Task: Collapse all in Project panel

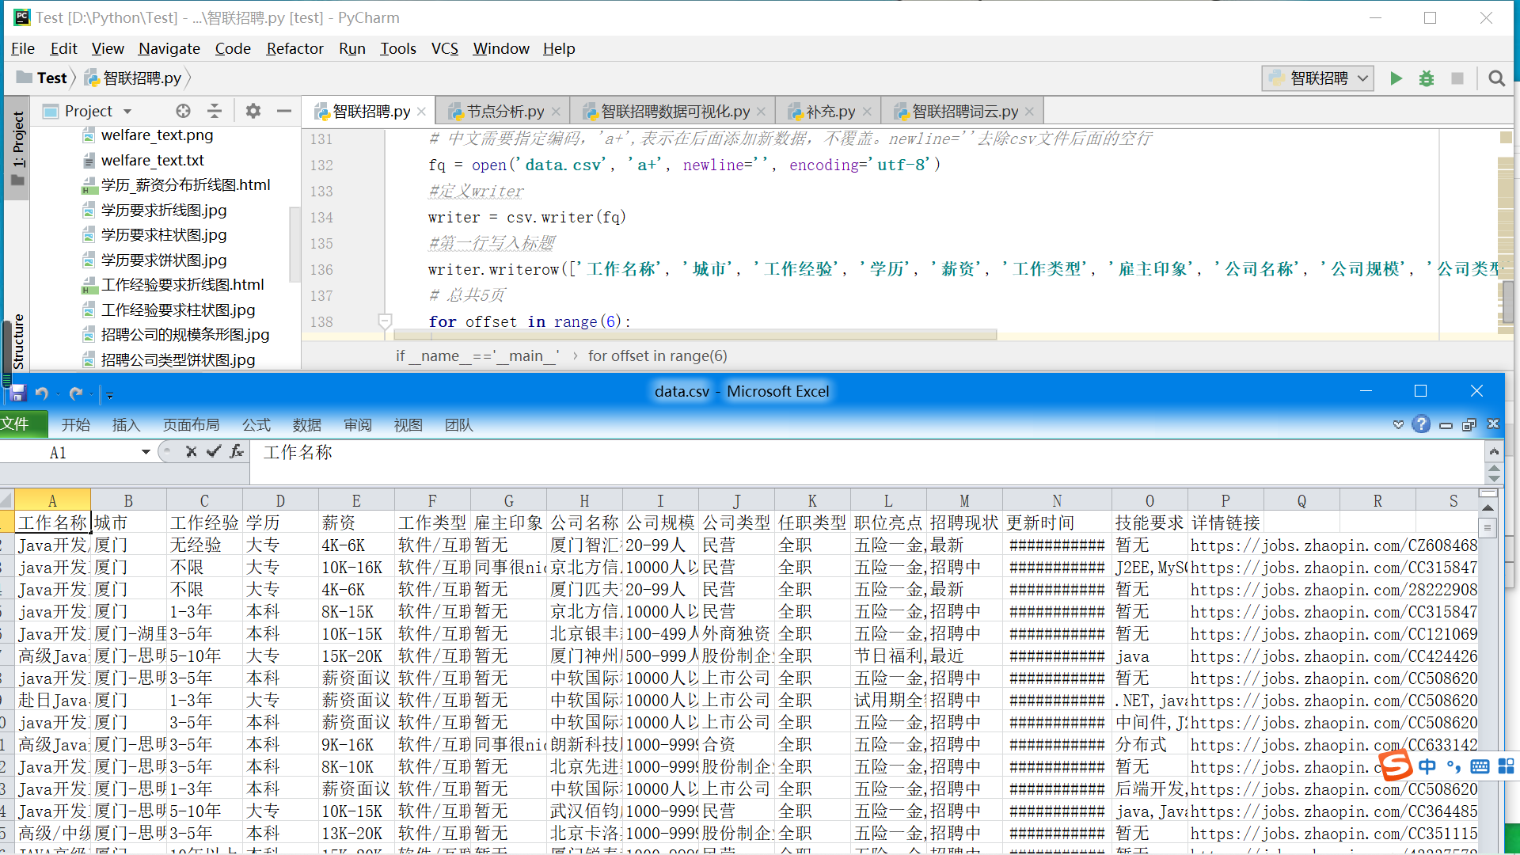Action: coord(215,111)
